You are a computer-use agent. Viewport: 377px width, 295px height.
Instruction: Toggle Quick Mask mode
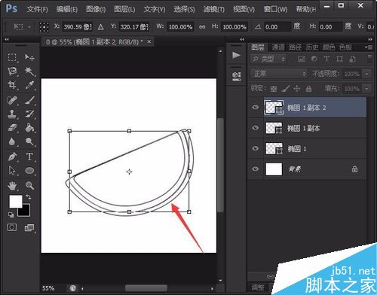click(x=12, y=227)
